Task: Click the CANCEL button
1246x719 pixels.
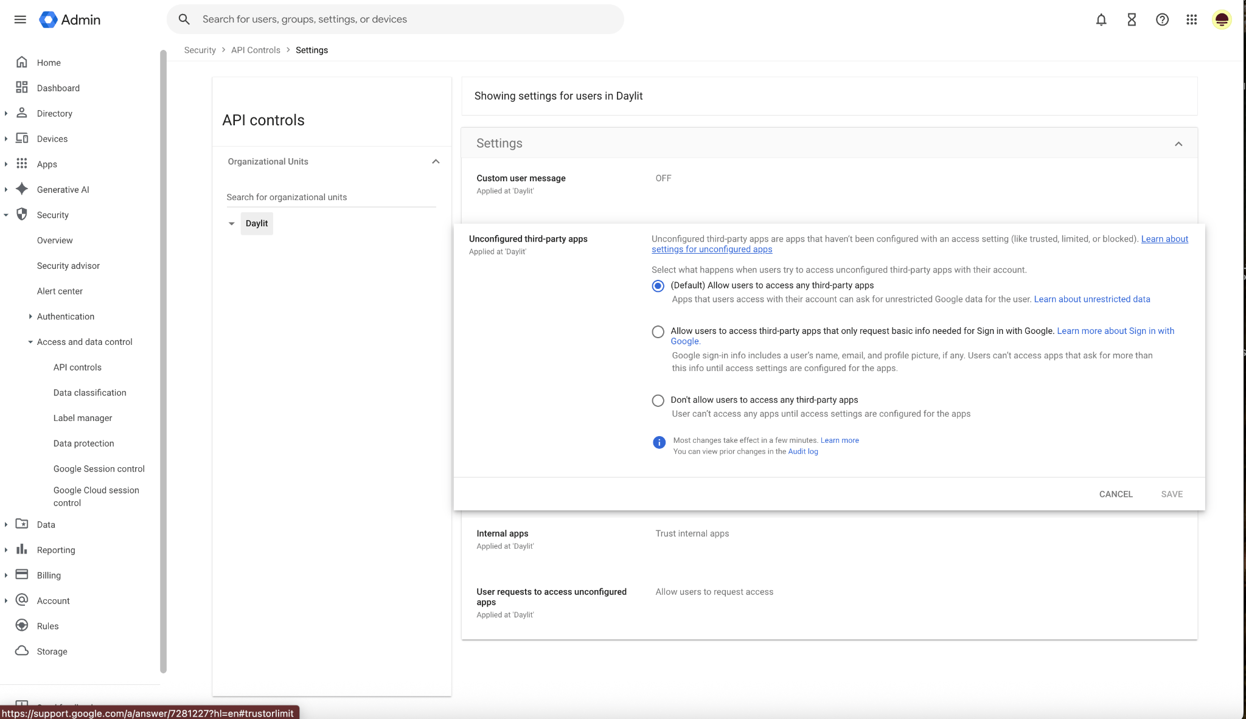Action: tap(1116, 494)
